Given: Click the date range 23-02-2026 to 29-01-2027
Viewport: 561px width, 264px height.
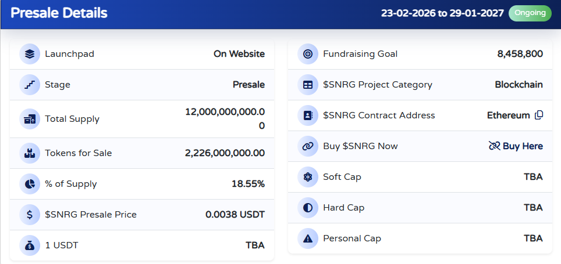Looking at the screenshot, I should (x=442, y=13).
